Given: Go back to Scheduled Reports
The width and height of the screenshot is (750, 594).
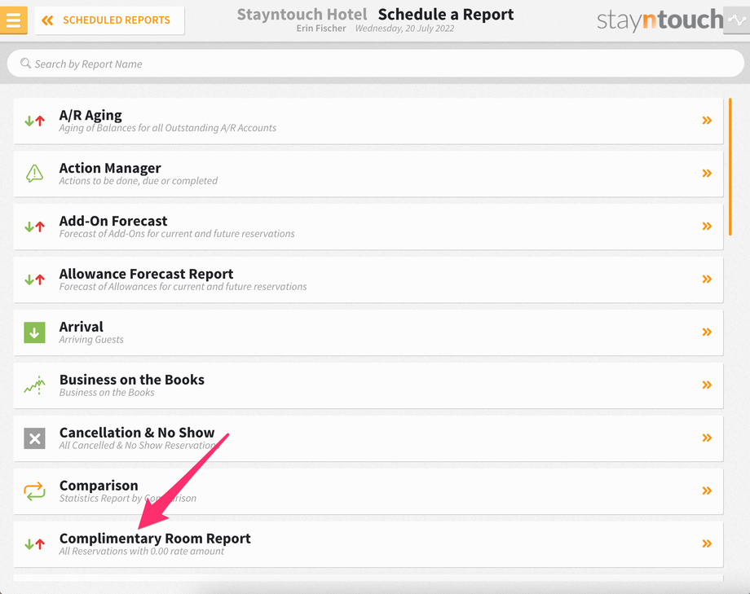Looking at the screenshot, I should [109, 20].
